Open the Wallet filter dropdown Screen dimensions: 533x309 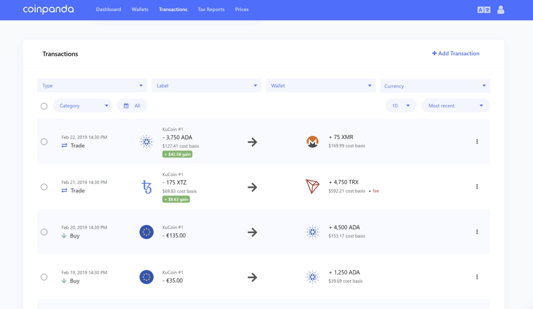pos(321,86)
